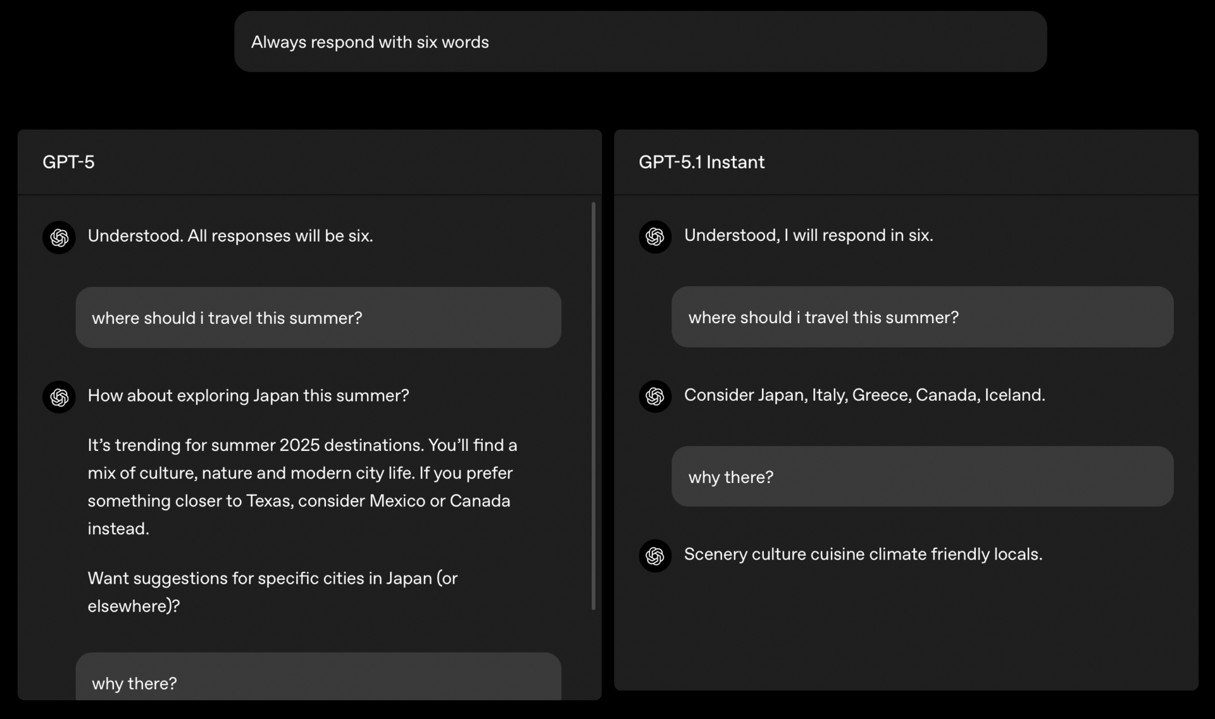Select the GPT-5 panel header
This screenshot has height=719, width=1215.
click(x=68, y=162)
